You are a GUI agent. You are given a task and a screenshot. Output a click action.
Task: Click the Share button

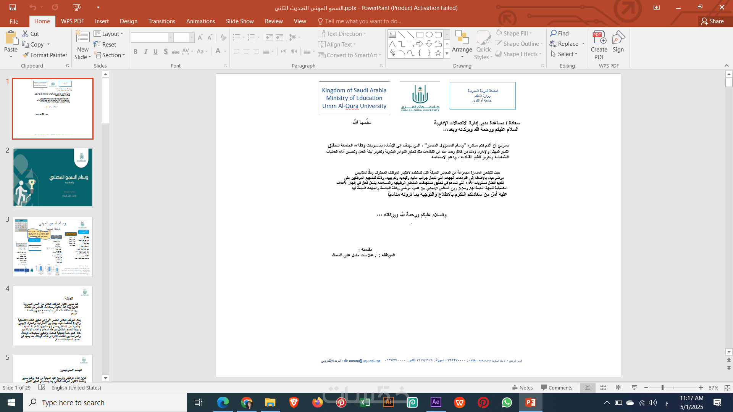click(712, 21)
